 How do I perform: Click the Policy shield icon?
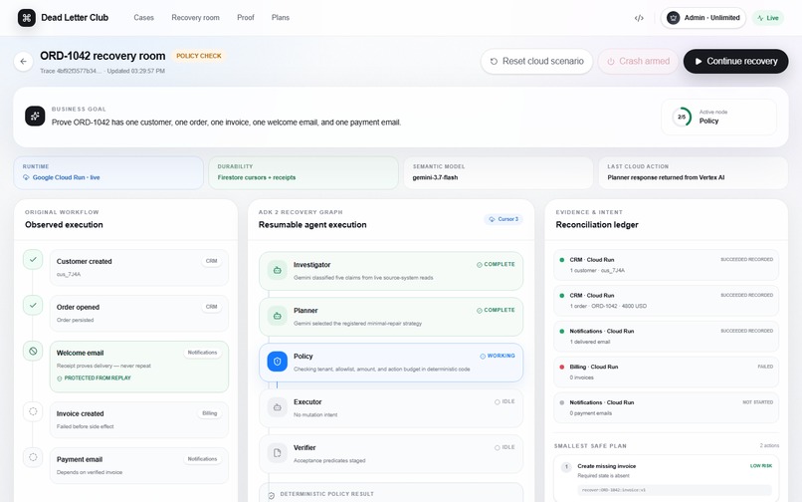pyautogui.click(x=278, y=362)
